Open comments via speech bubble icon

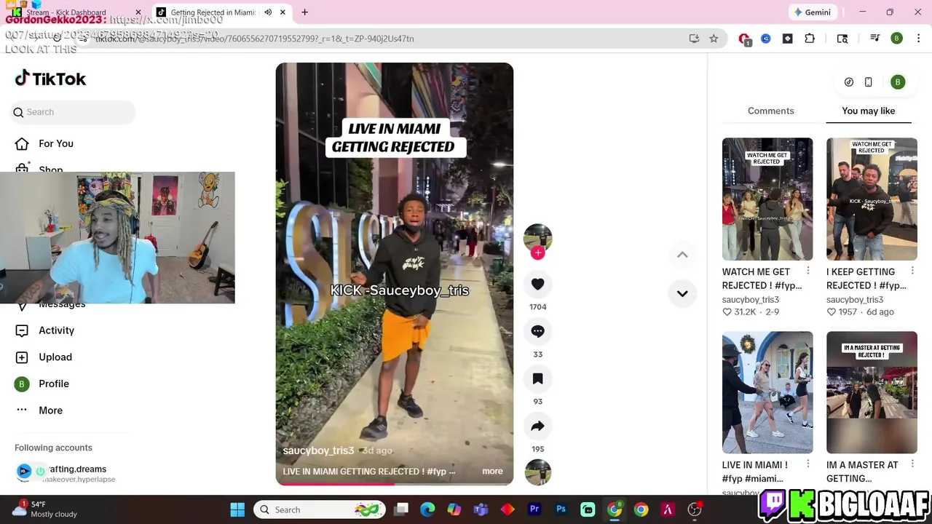pos(537,332)
